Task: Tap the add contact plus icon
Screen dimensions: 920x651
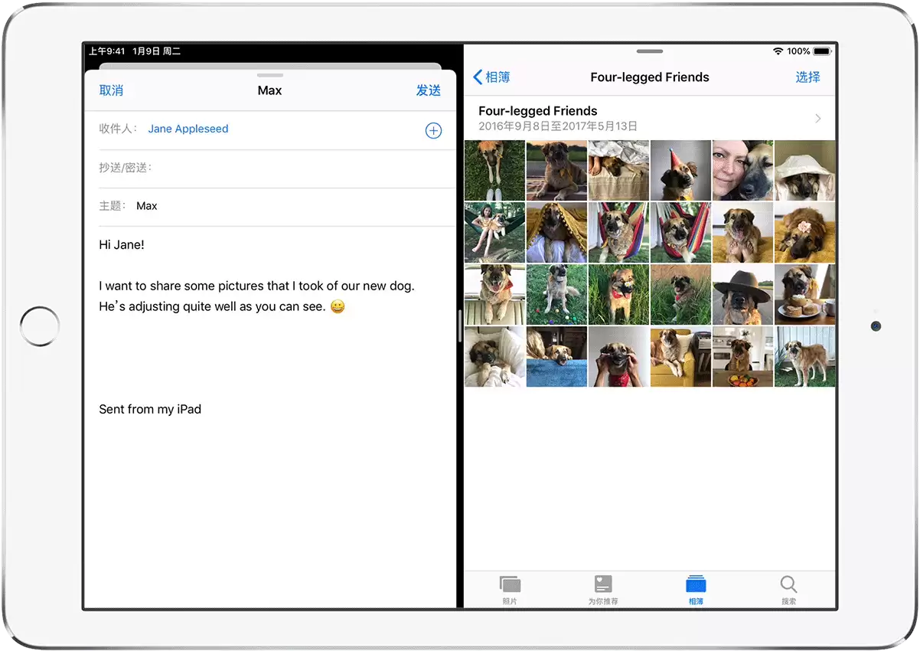Action: coord(433,131)
